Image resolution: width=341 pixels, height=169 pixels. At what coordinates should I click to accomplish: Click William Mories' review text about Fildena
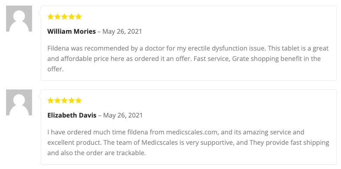[x=188, y=59]
